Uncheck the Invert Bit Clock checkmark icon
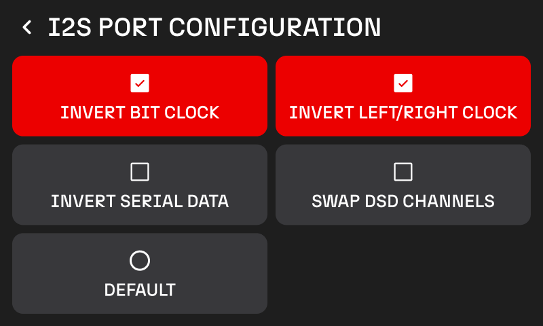 coord(140,83)
